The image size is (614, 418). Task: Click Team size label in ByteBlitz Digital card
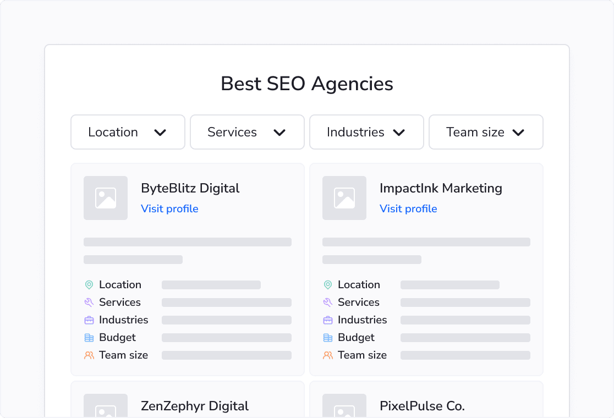click(124, 355)
